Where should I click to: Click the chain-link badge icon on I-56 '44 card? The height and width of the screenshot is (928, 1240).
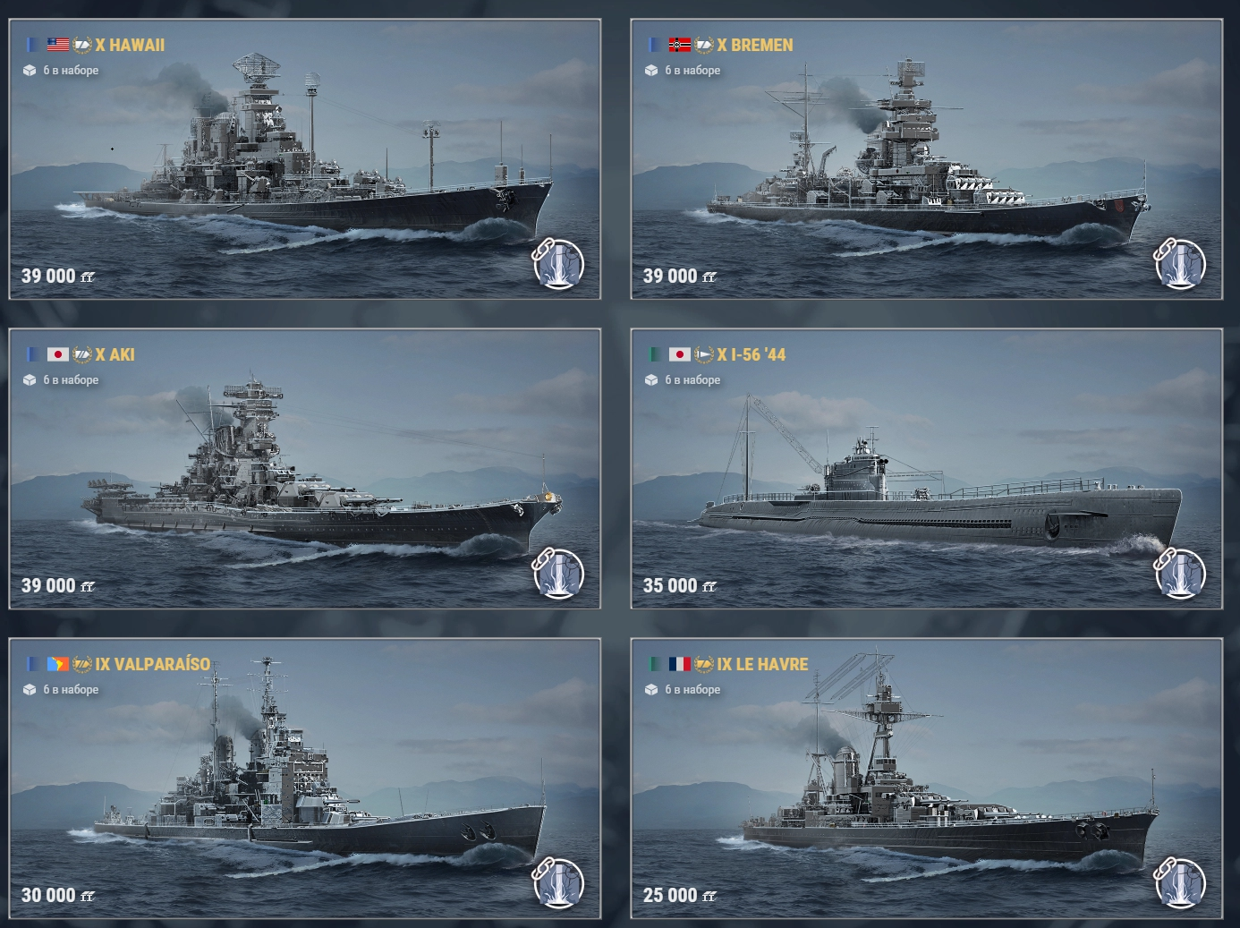click(1179, 573)
